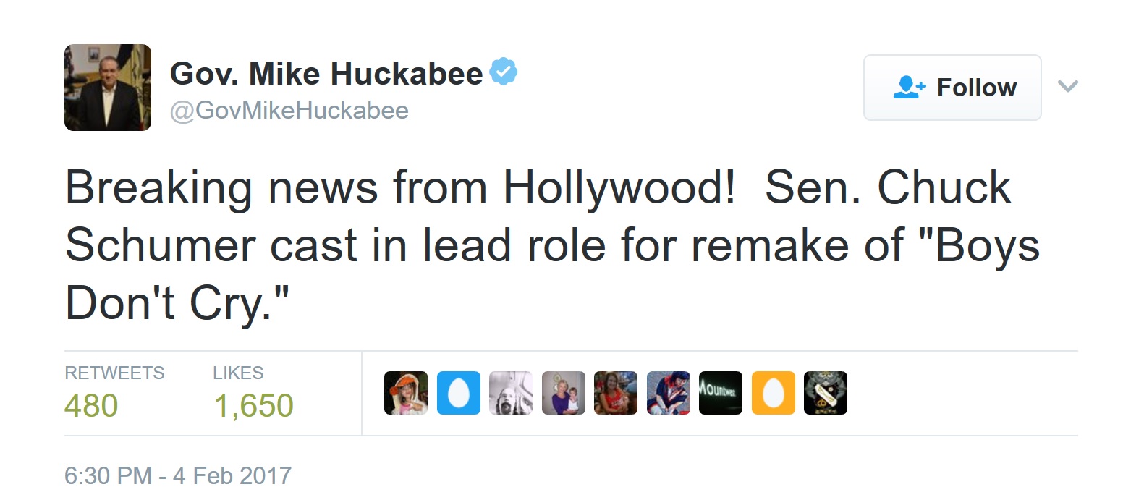
Task: Click the blue verified badge
Action: point(504,72)
